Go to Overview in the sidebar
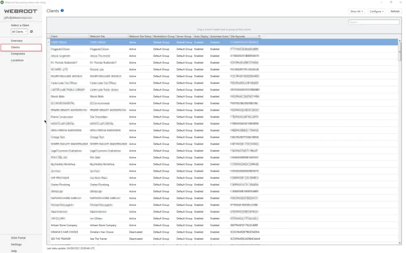Screen dimensions: 406x253 (x=17, y=41)
